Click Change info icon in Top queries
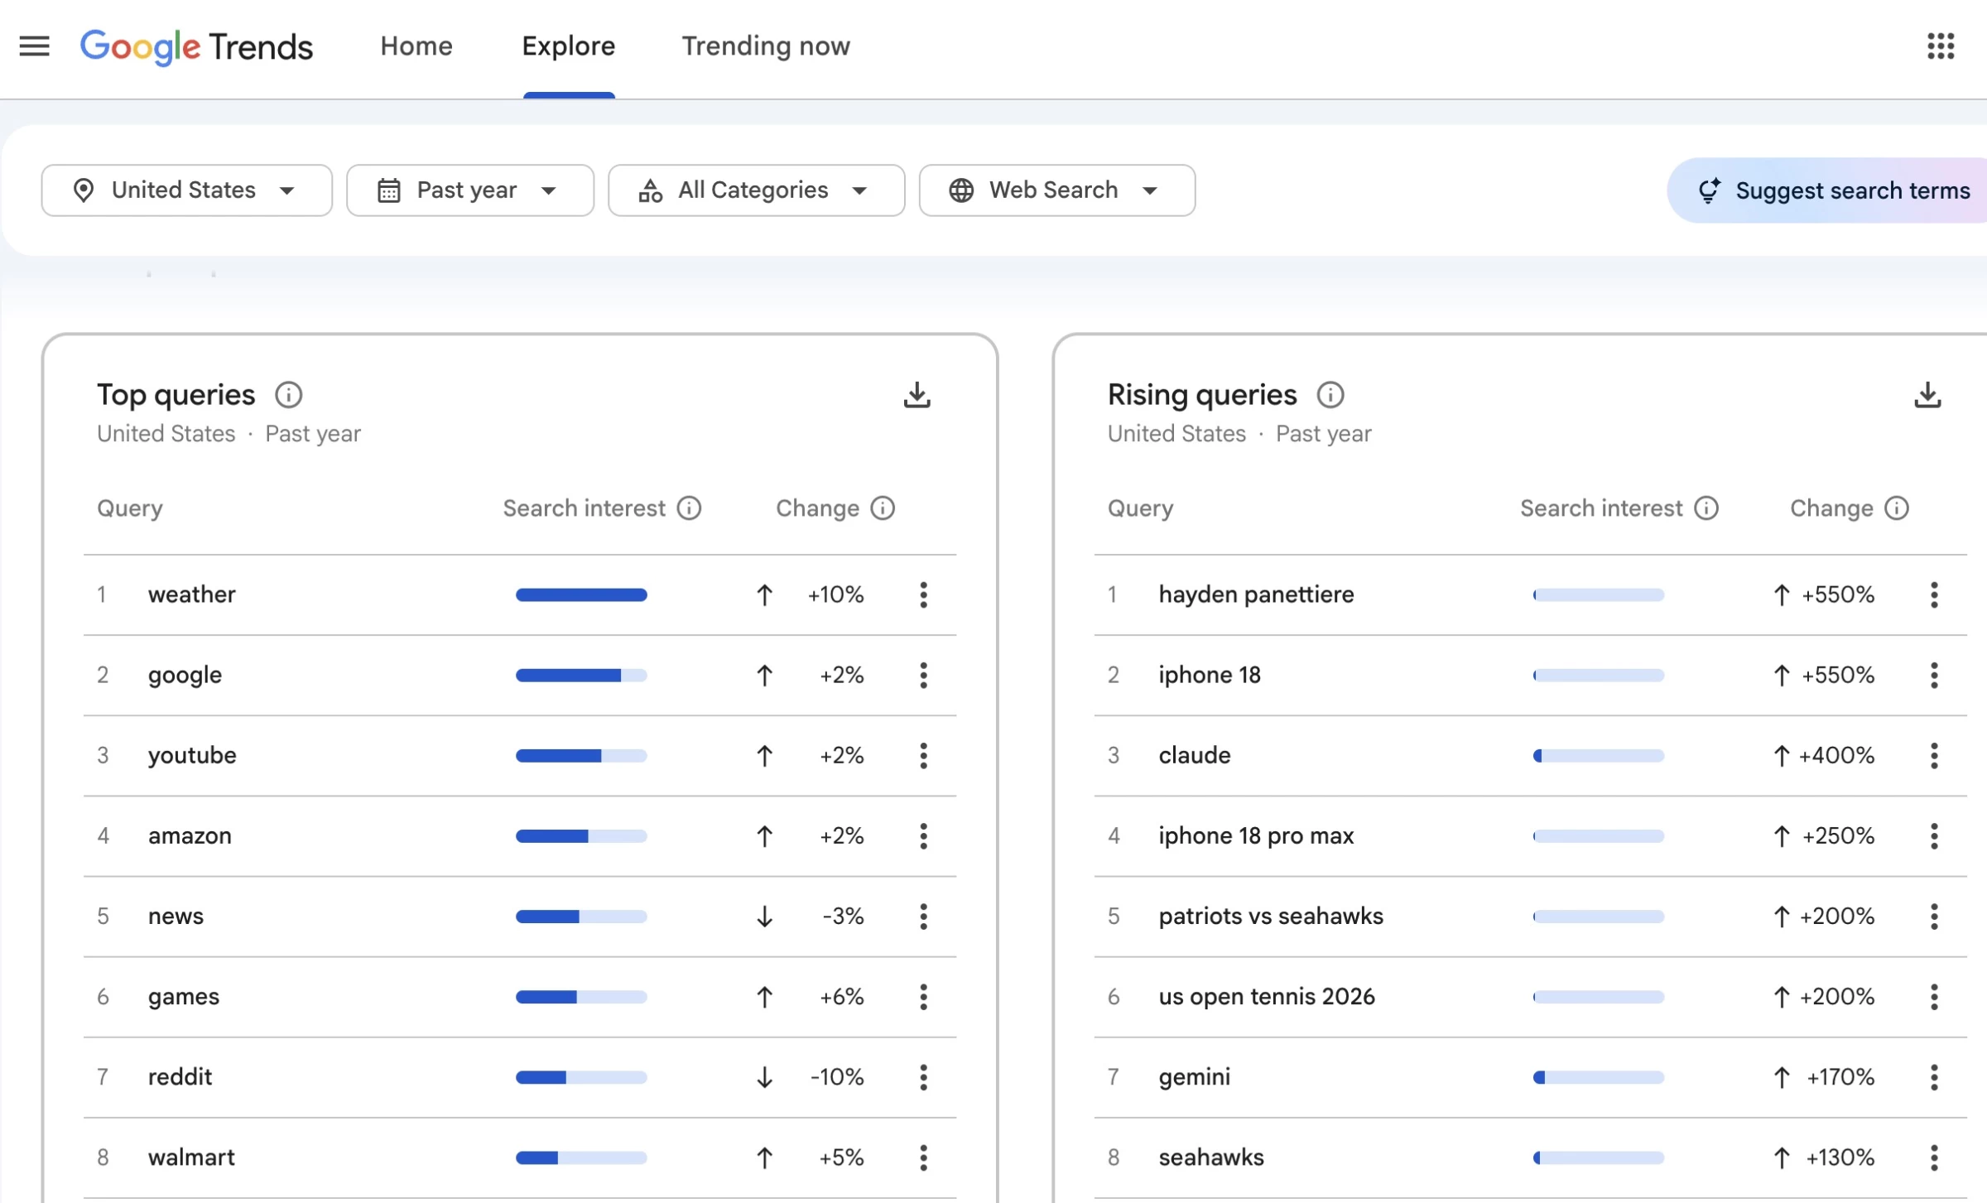 (x=883, y=508)
